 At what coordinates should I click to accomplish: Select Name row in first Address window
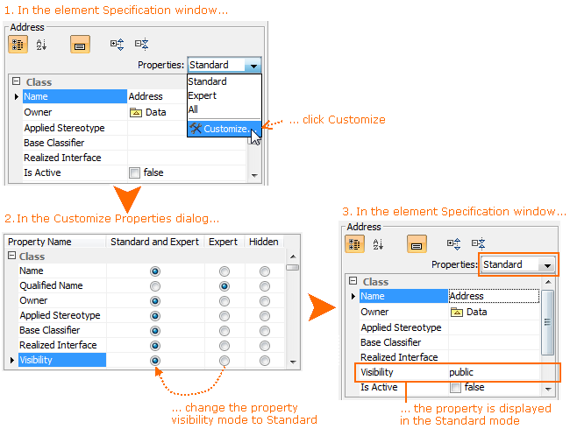coord(75,96)
